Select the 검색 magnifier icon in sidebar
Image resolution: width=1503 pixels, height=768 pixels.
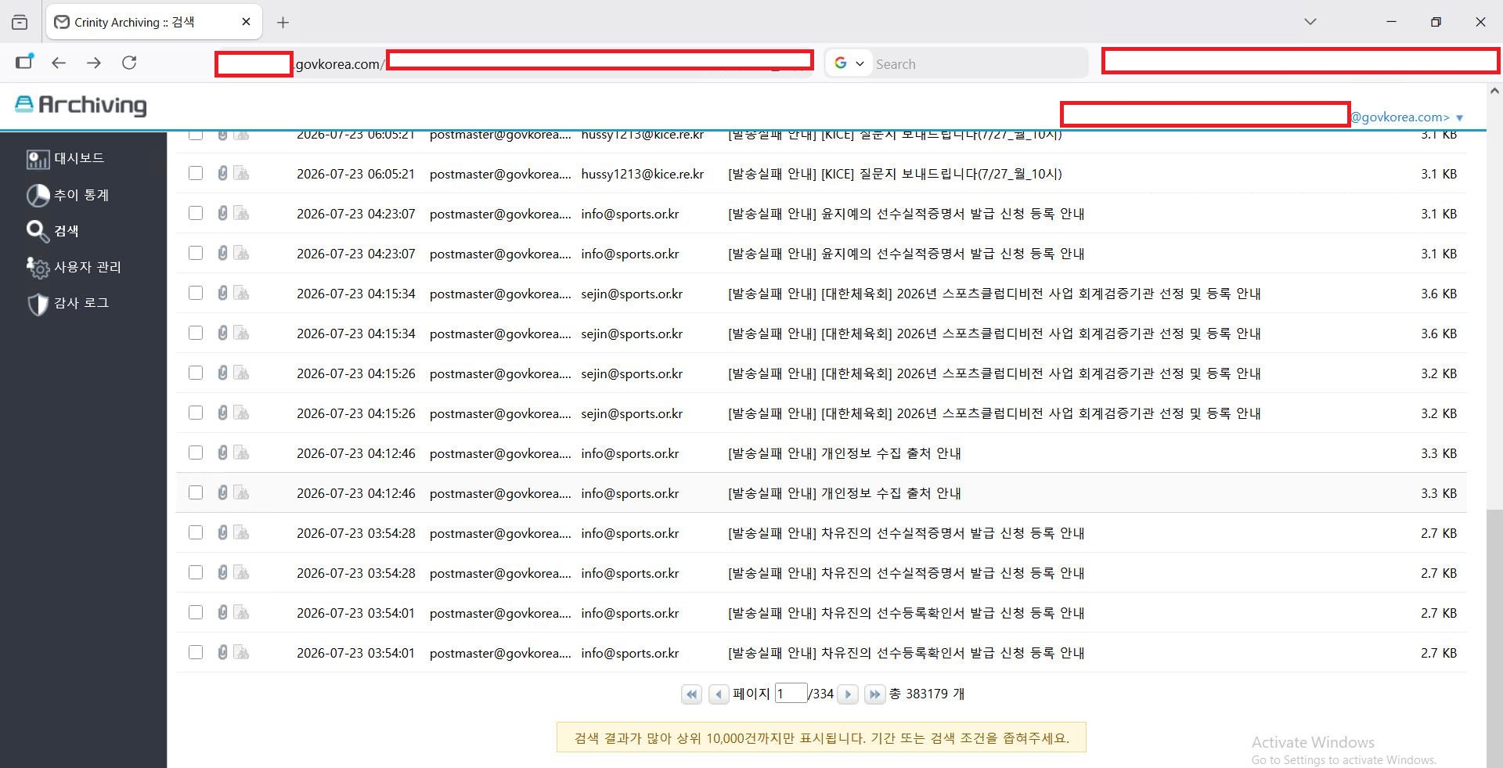[x=38, y=231]
